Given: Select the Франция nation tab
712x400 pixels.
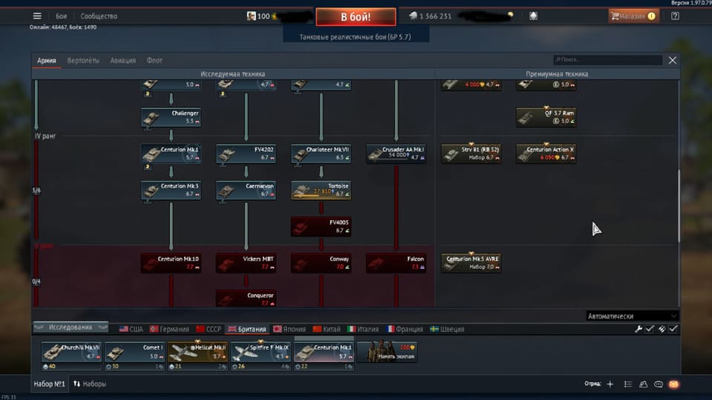Looking at the screenshot, I should [x=405, y=329].
